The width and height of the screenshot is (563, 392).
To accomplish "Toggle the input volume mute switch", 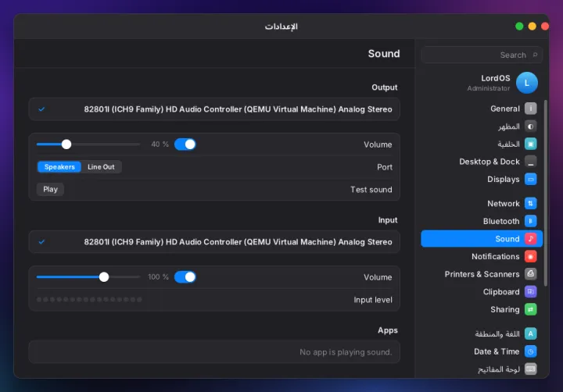I will tap(185, 277).
